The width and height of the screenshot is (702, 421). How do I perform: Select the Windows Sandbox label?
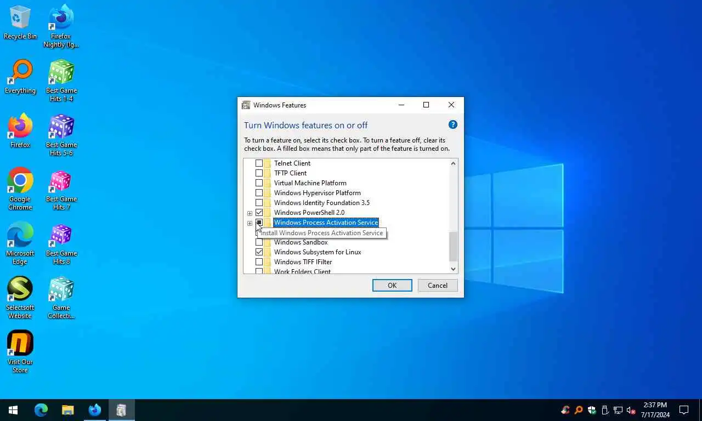click(301, 242)
